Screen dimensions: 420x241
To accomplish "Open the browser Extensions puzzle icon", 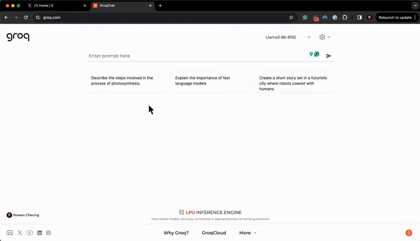I will [x=345, y=17].
